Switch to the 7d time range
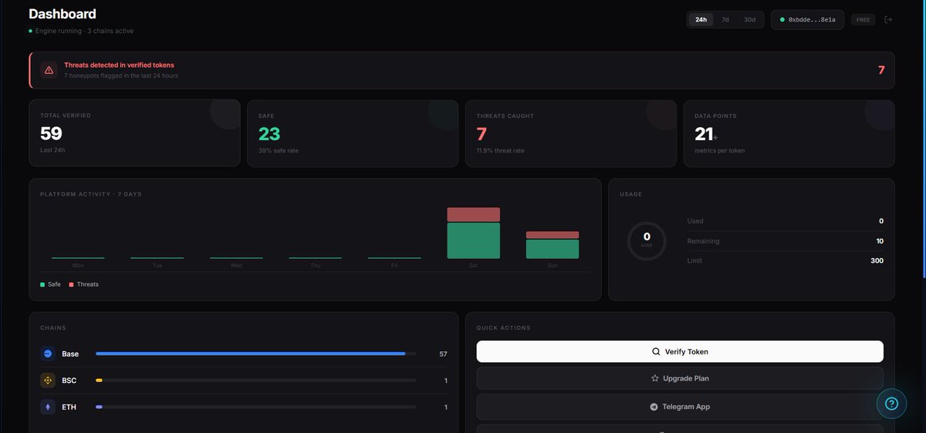This screenshot has height=433, width=926. (725, 19)
